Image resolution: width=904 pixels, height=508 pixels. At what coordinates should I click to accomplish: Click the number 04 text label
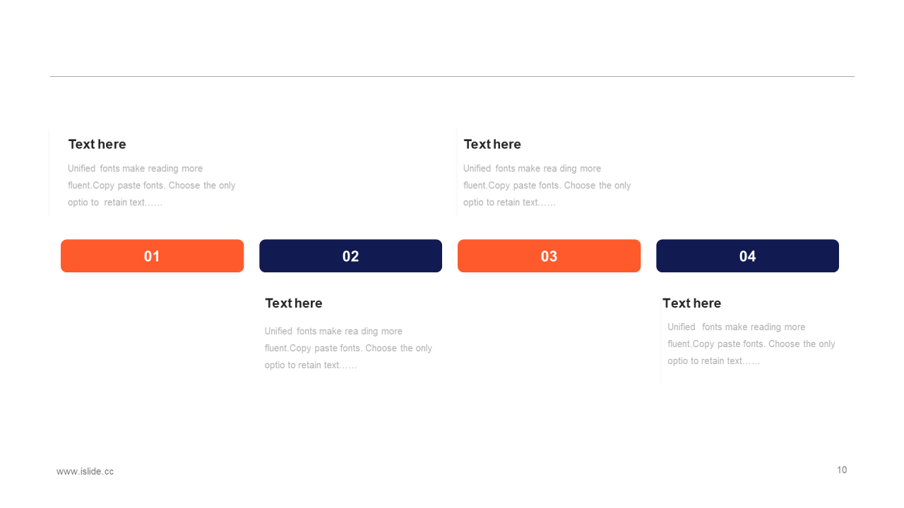click(747, 256)
